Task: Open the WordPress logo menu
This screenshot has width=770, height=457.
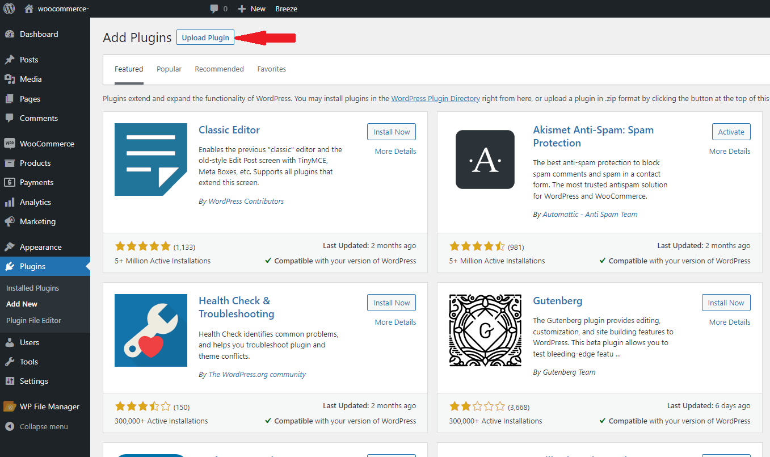Action: (9, 9)
